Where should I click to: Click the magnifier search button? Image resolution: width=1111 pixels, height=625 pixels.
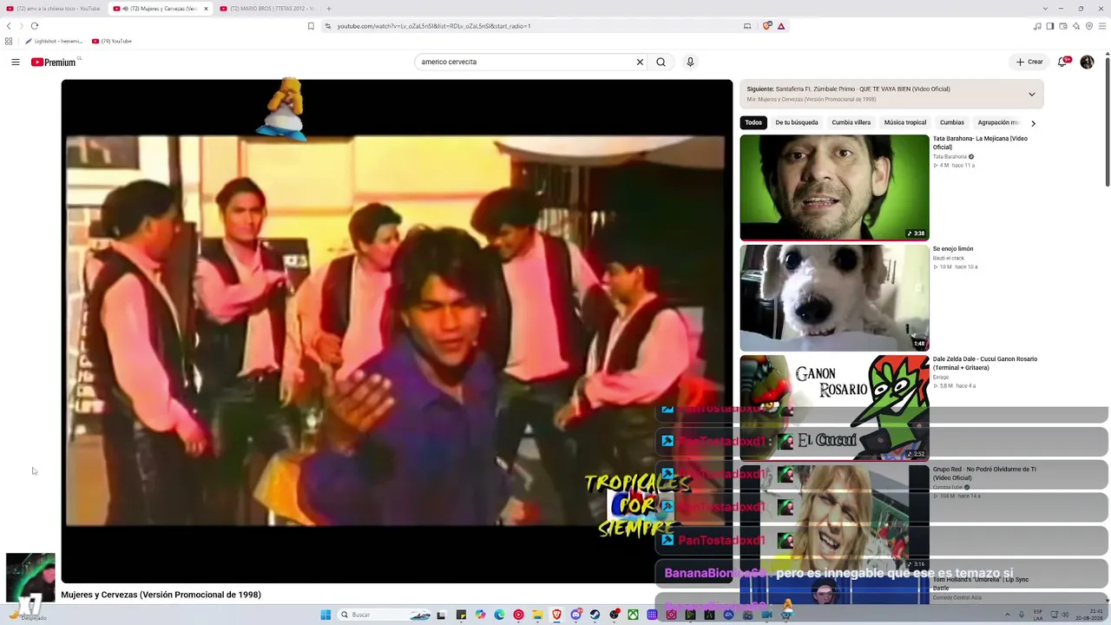[x=661, y=62]
